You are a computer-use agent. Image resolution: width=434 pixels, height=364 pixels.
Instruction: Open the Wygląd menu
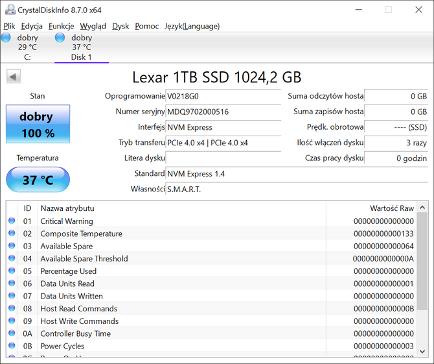[x=93, y=27]
